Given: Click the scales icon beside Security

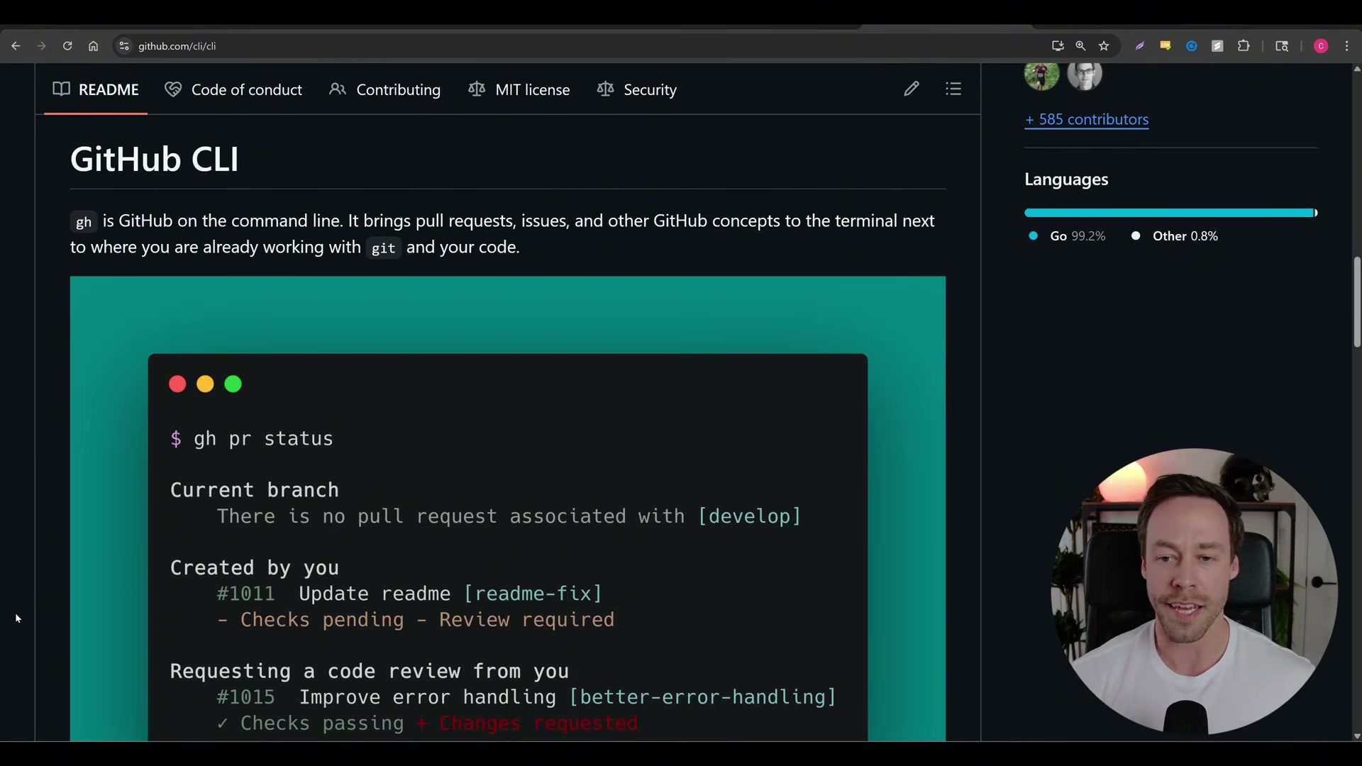Looking at the screenshot, I should tap(605, 89).
